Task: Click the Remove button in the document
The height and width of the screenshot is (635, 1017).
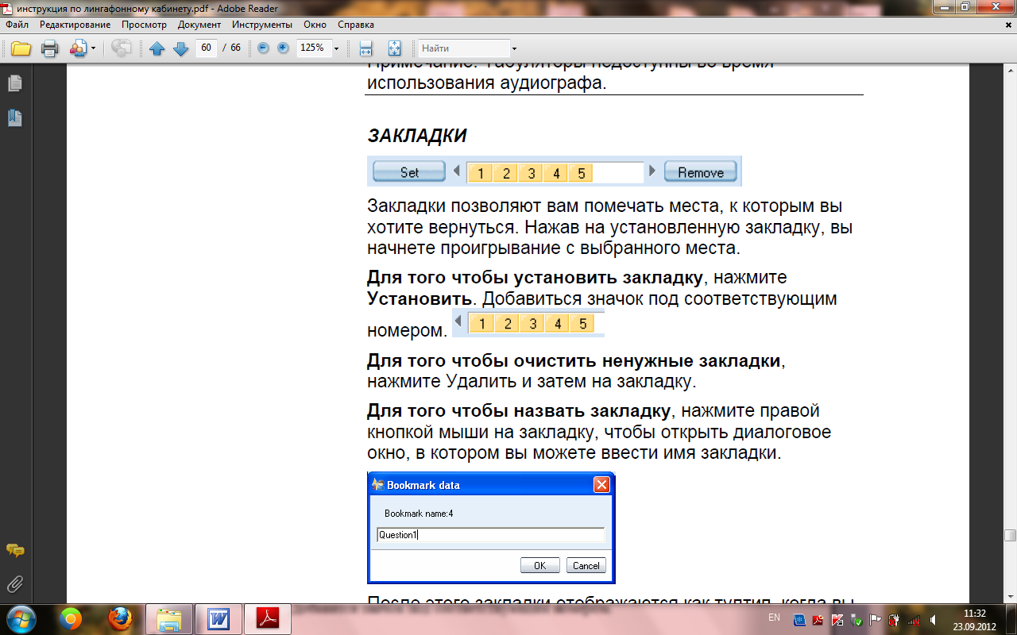Action: click(x=701, y=172)
